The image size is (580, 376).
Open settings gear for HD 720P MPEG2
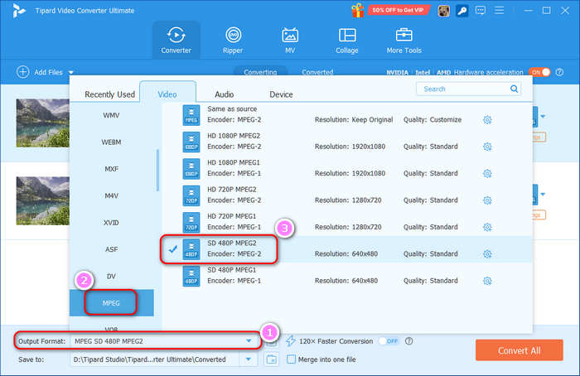487,200
